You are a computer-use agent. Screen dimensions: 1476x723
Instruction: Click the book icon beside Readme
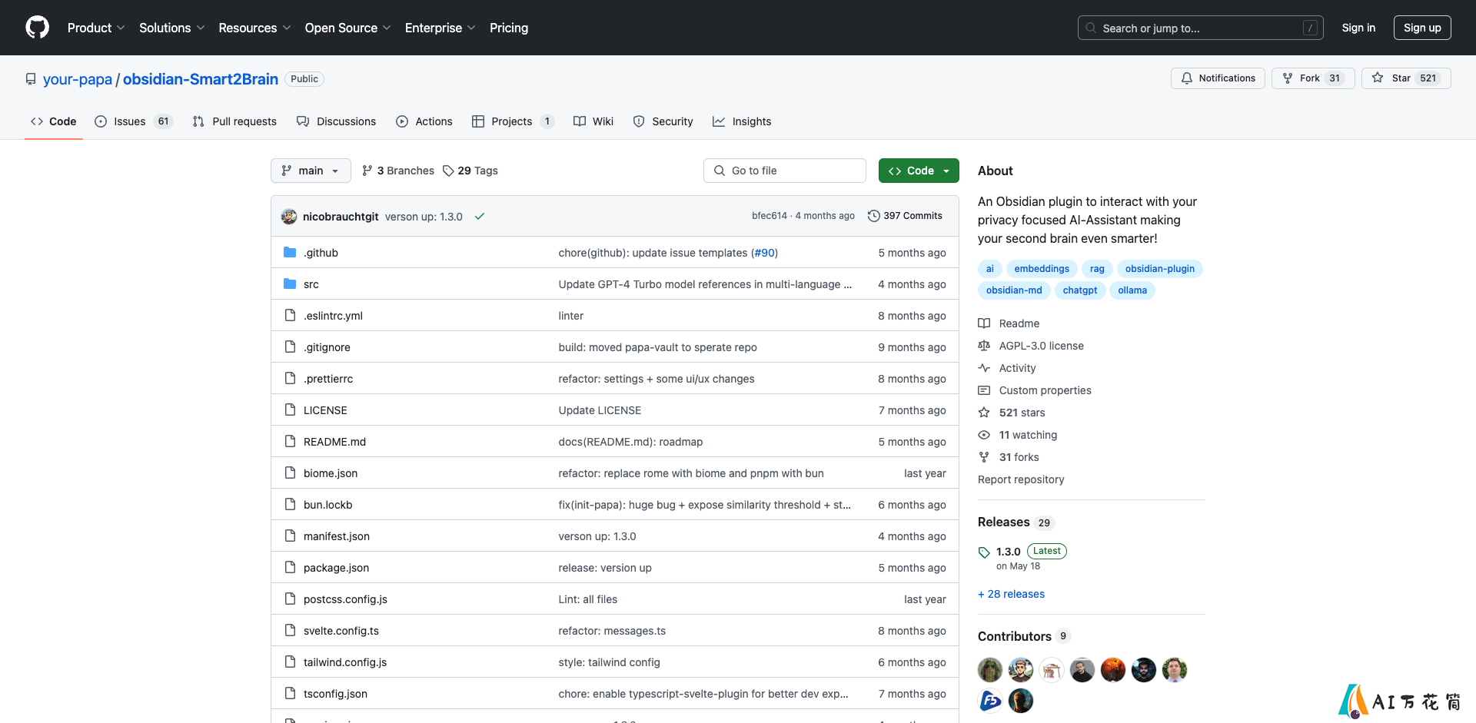point(984,323)
